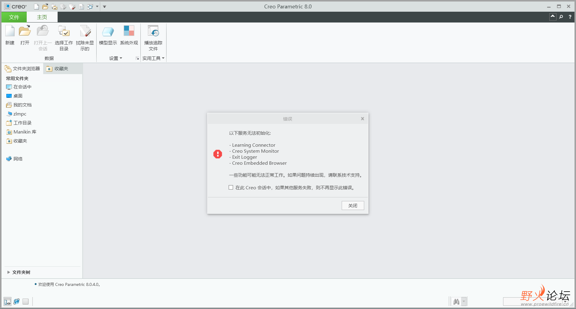576x309 pixels.
Task: Check the don't show this error again checkbox
Action: point(231,187)
